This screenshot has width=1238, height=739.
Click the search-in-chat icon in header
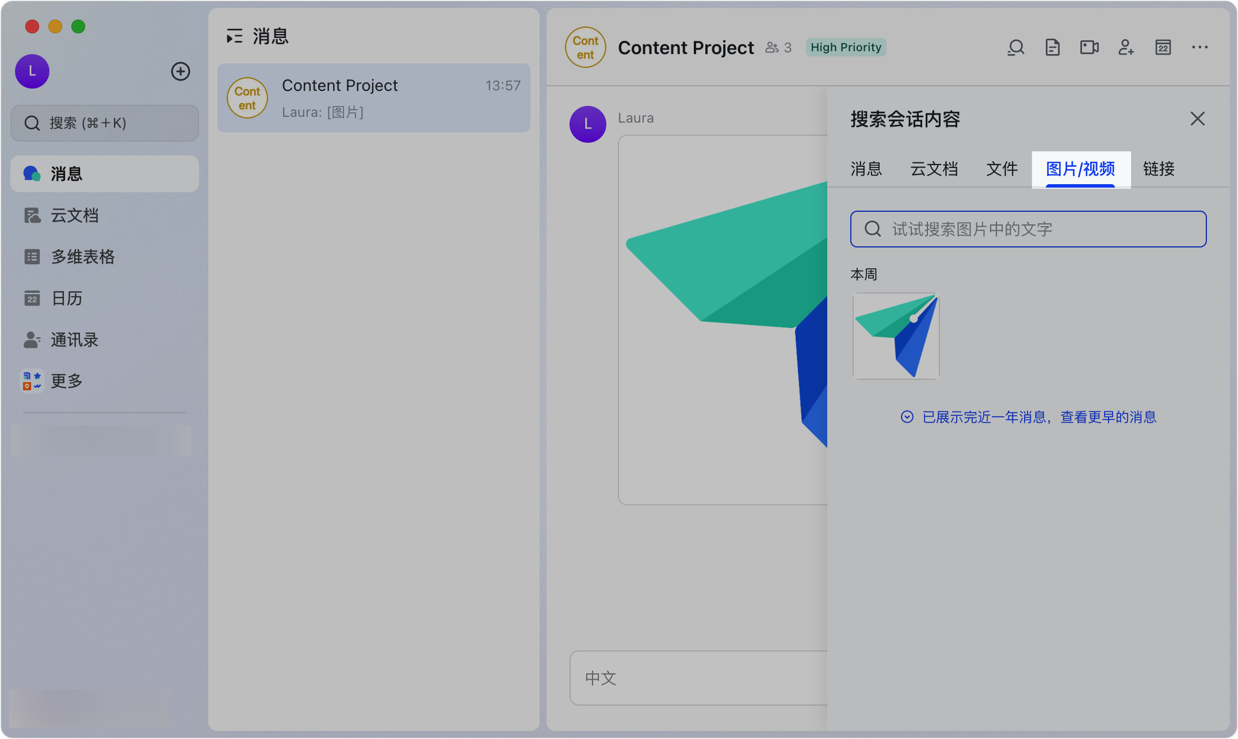click(x=1016, y=47)
